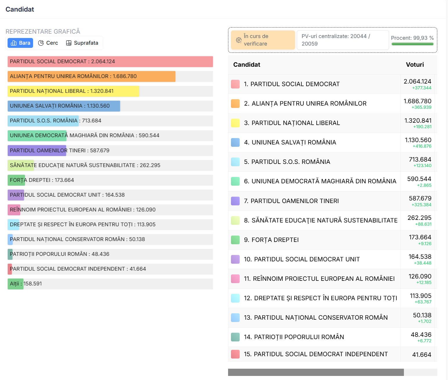
Task: Click the Candidat column header in table
Action: (247, 65)
